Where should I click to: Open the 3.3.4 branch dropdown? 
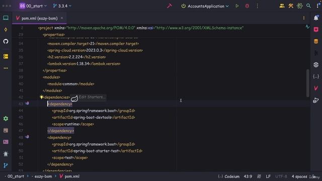[62, 6]
